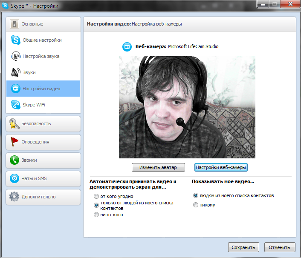Minimize the Skype settings window

pyautogui.click(x=263, y=4)
